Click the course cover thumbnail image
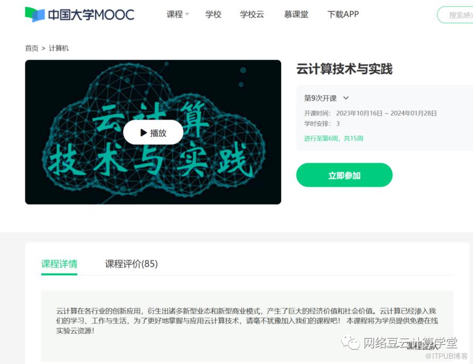The image size is (473, 364). tap(153, 132)
